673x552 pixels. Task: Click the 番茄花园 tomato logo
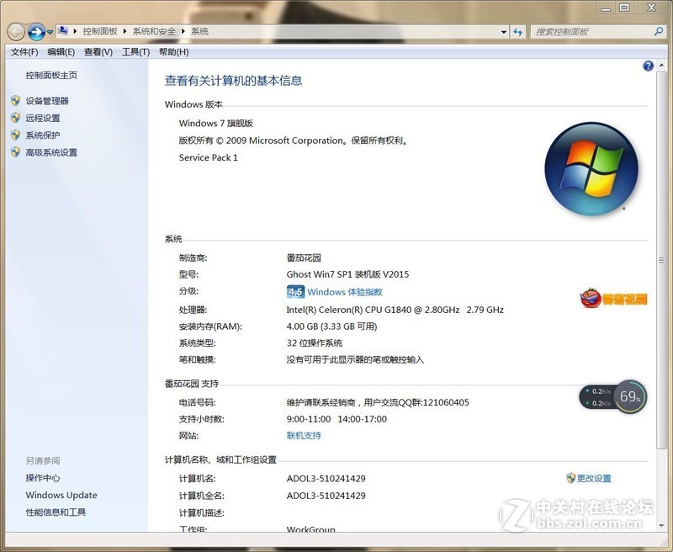[x=613, y=299]
